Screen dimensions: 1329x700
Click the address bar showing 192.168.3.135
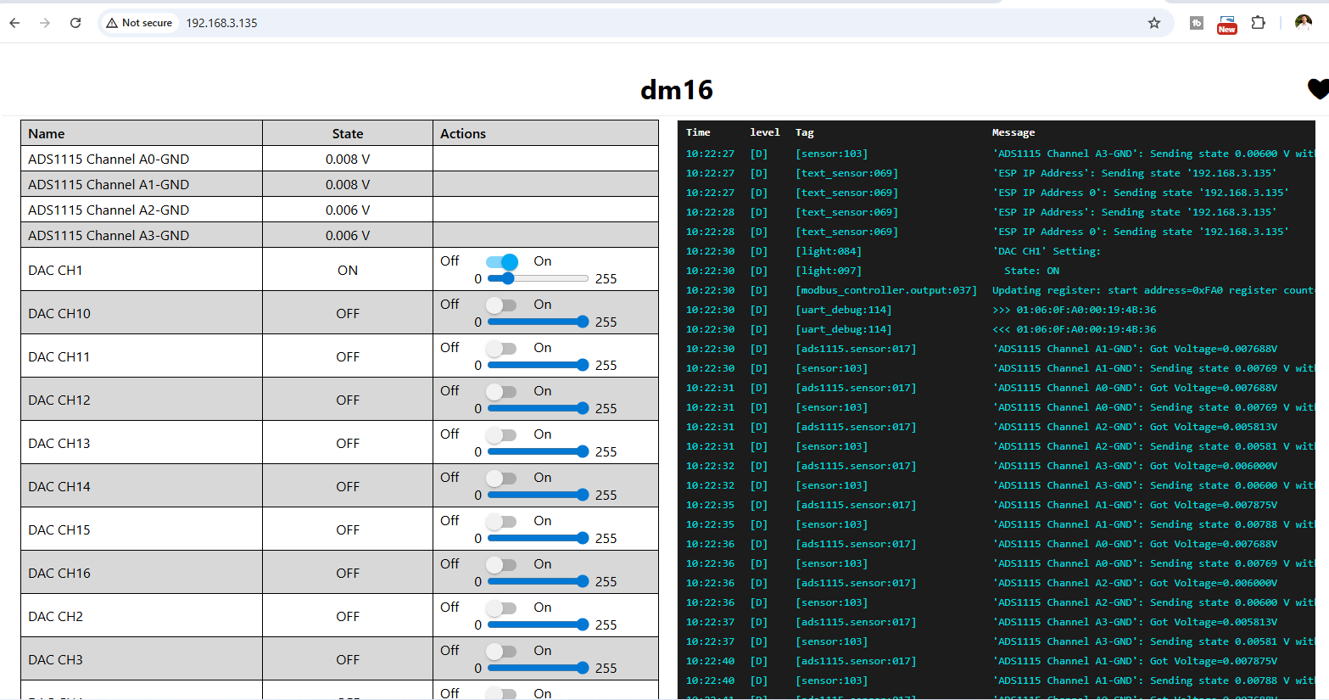tap(594, 23)
